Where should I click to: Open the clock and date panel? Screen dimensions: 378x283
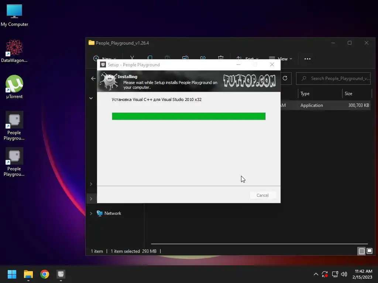pos(362,274)
